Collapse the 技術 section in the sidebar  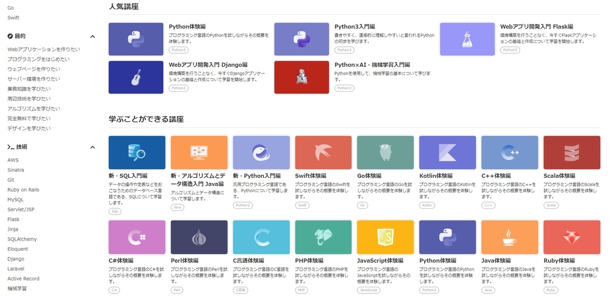point(92,147)
